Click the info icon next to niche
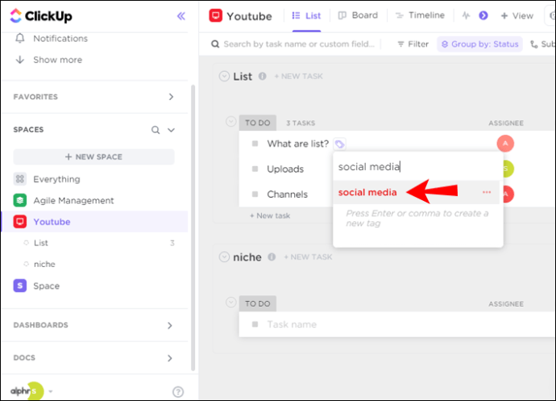 click(x=272, y=257)
